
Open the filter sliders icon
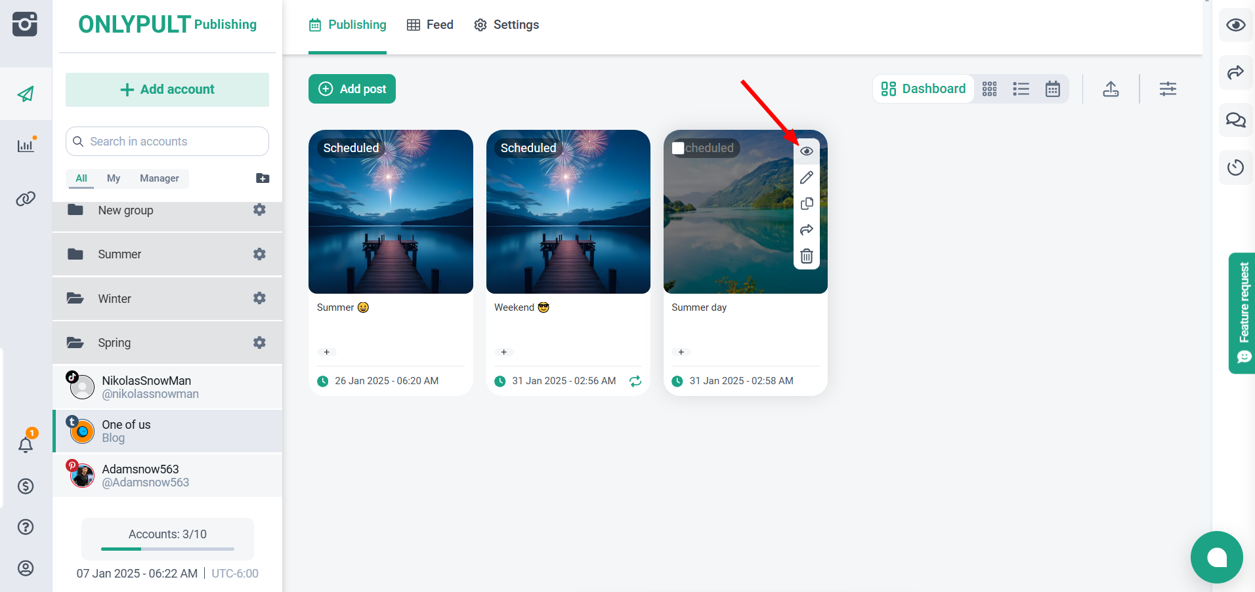[1168, 89]
